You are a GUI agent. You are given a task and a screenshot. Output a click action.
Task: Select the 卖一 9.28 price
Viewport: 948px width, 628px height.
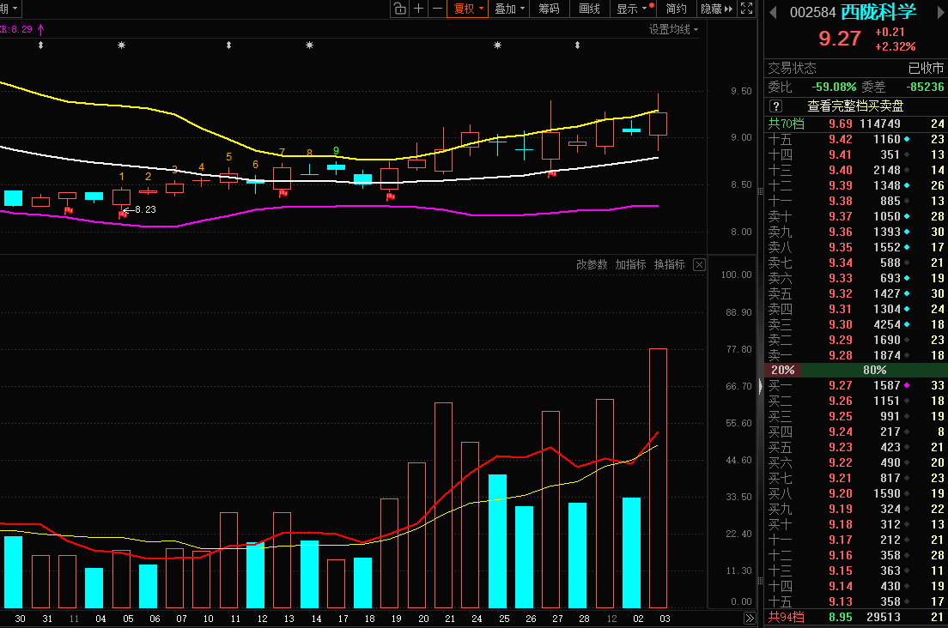pos(841,356)
